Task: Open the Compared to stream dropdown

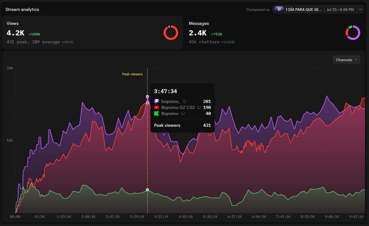Action: (x=318, y=10)
